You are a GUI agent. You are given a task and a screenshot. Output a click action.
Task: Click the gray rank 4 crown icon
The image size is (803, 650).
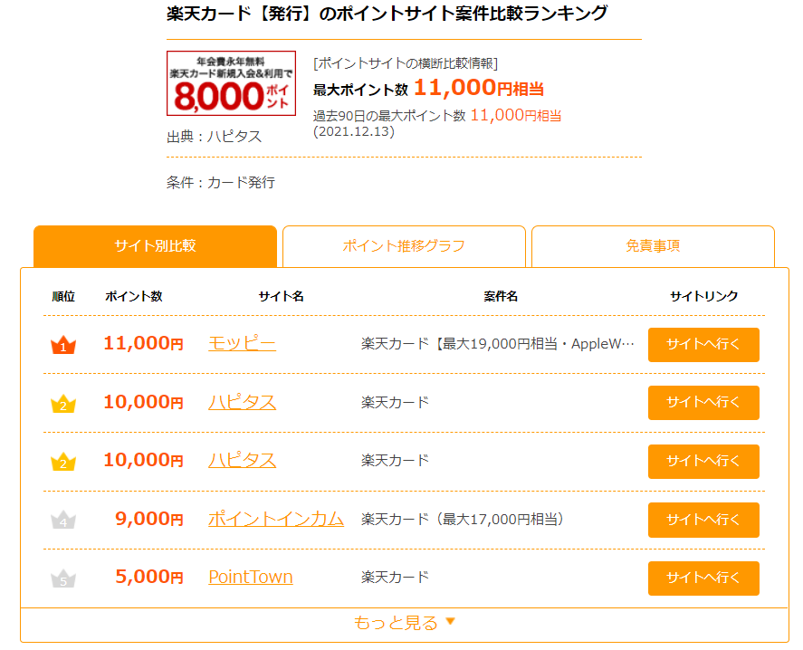63,520
